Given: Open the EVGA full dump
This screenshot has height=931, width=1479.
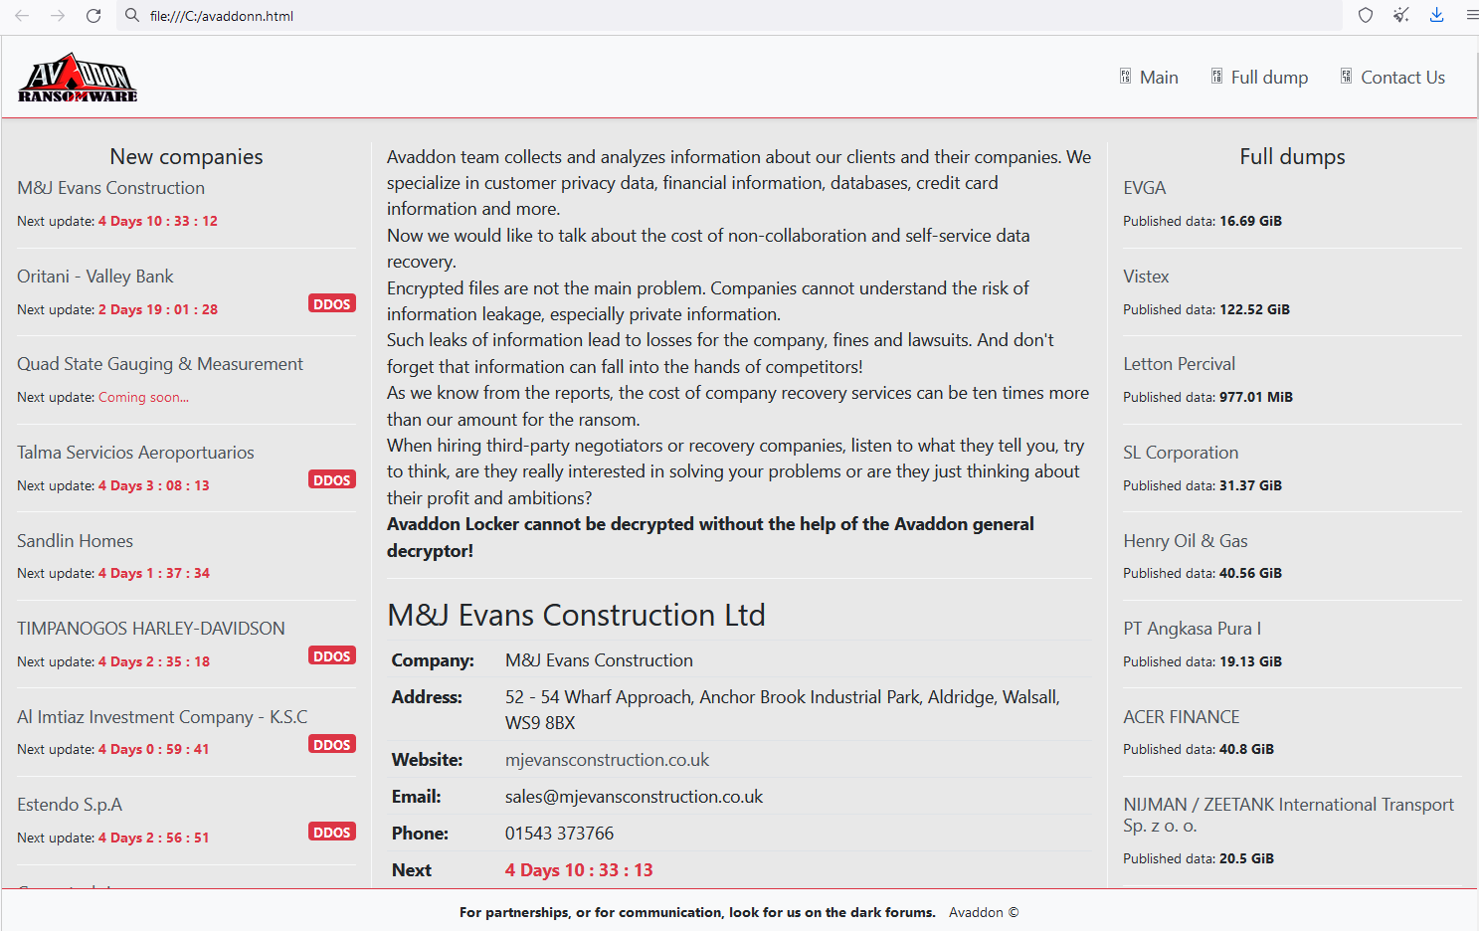Looking at the screenshot, I should pyautogui.click(x=1144, y=188).
